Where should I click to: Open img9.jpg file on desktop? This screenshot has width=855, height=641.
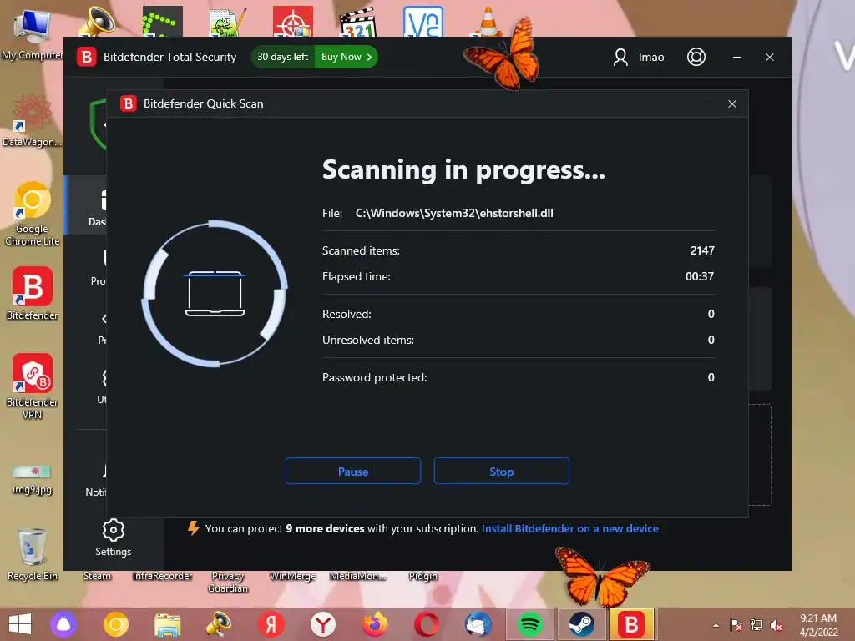[x=33, y=478]
